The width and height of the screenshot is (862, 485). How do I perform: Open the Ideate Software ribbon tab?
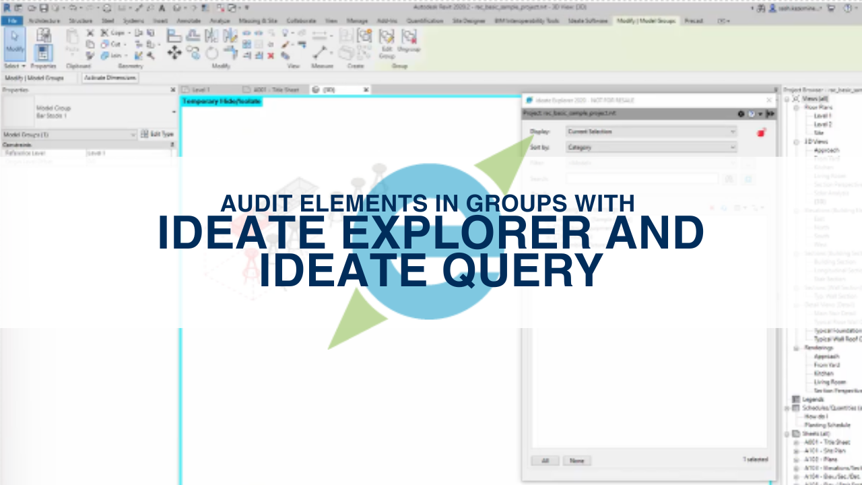pos(588,21)
